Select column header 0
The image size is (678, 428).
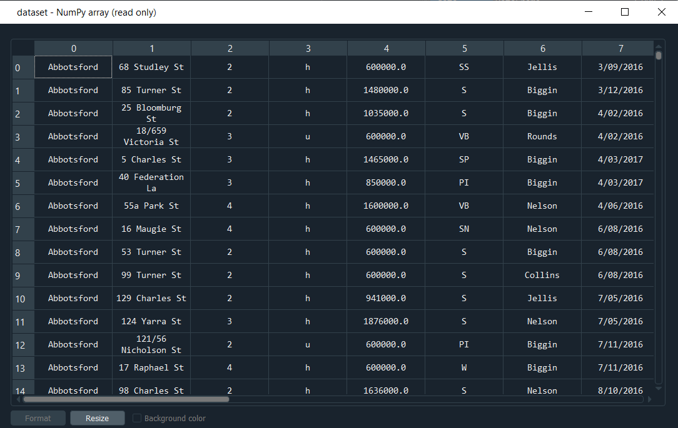click(73, 47)
